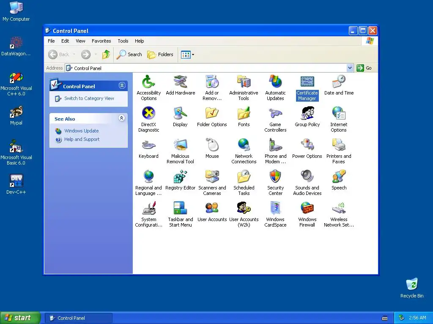Screen dimensions: 433x324
Task: Open Game Controllers icon
Action: pos(275,119)
